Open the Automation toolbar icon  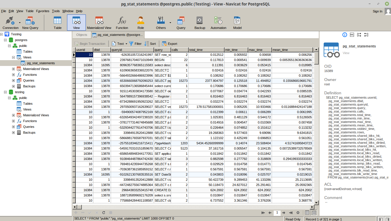pos(218,23)
